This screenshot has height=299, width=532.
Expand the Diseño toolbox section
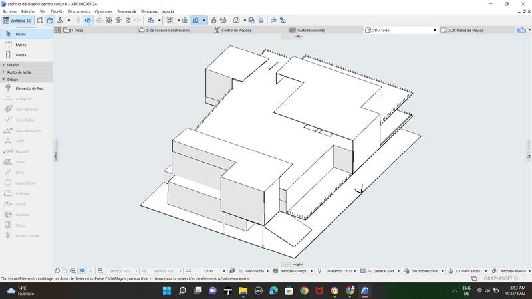[x=13, y=65]
